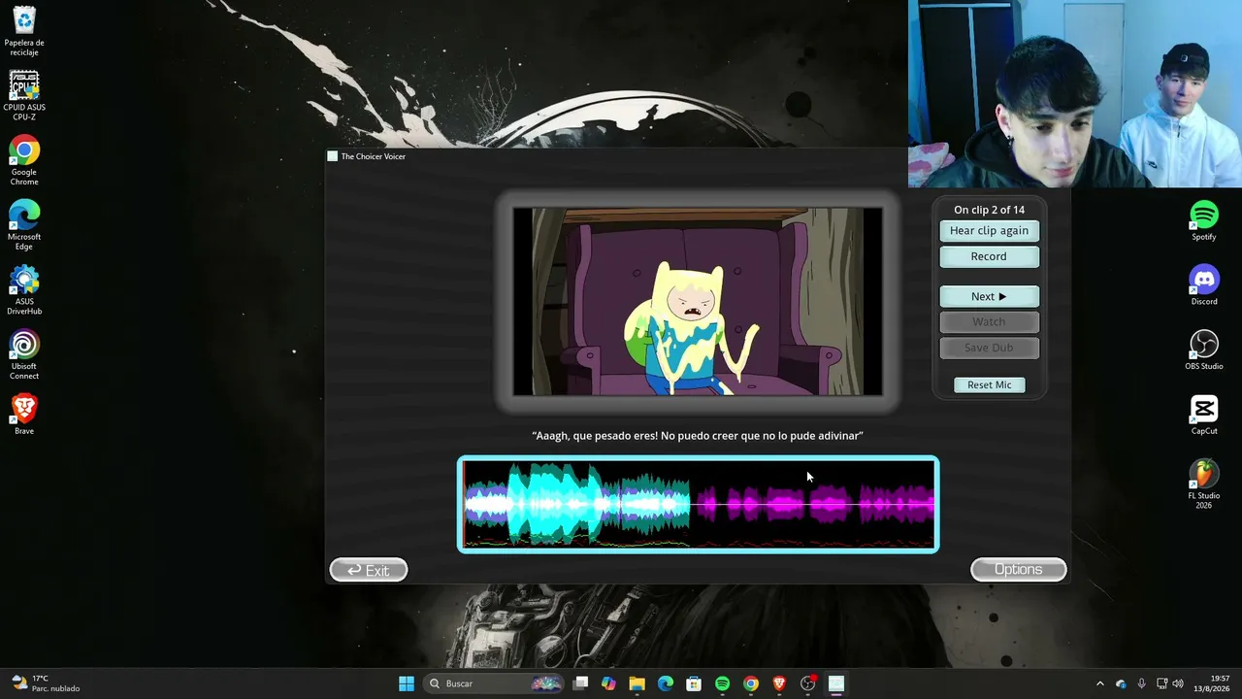This screenshot has width=1242, height=699.
Task: Open File Explorer from the taskbar
Action: [x=637, y=683]
